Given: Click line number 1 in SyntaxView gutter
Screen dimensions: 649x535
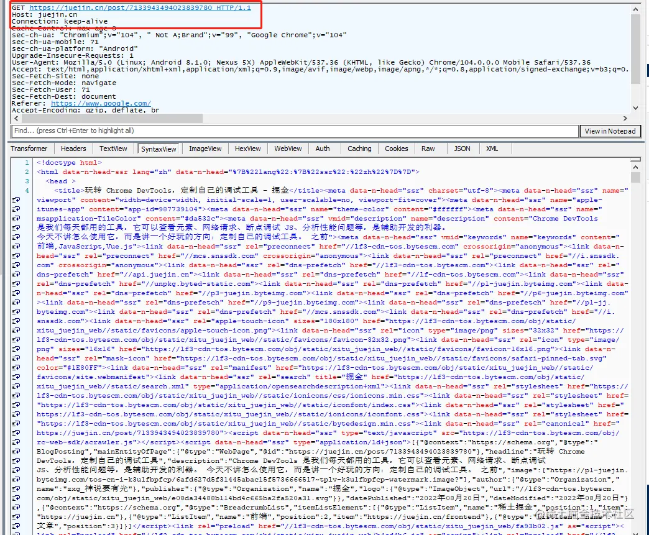Looking at the screenshot, I should (x=27, y=163).
